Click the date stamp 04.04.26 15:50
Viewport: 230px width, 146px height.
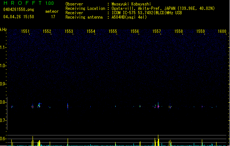pos(19,17)
